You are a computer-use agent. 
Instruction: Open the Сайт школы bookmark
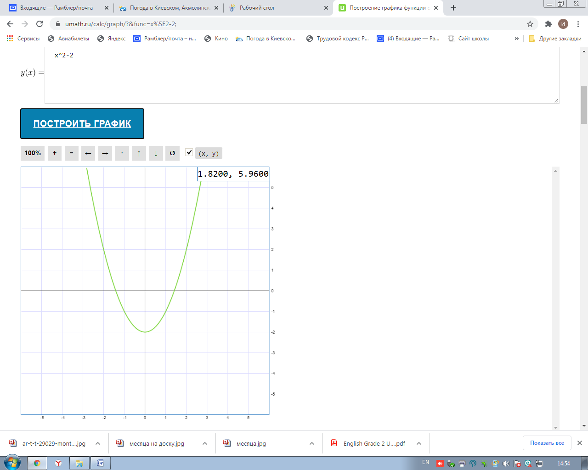click(469, 39)
